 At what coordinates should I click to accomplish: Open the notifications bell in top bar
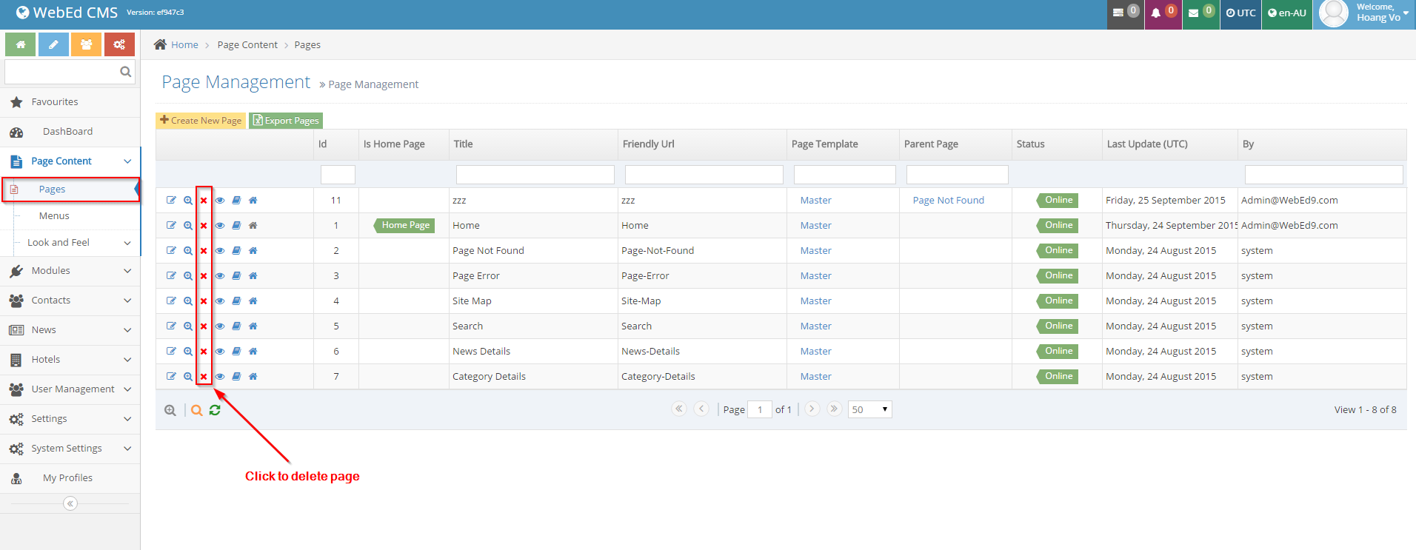[1162, 13]
